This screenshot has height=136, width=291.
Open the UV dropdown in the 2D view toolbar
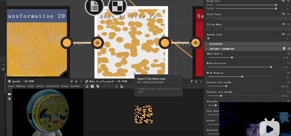[x=110, y=86]
